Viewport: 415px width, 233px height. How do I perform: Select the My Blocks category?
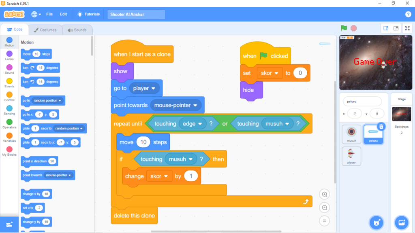coord(9,151)
